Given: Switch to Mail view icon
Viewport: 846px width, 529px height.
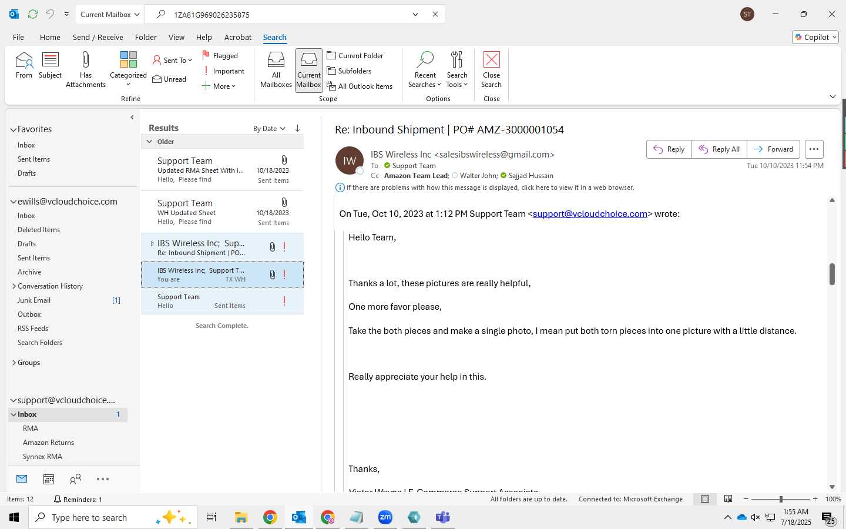Looking at the screenshot, I should [x=22, y=479].
